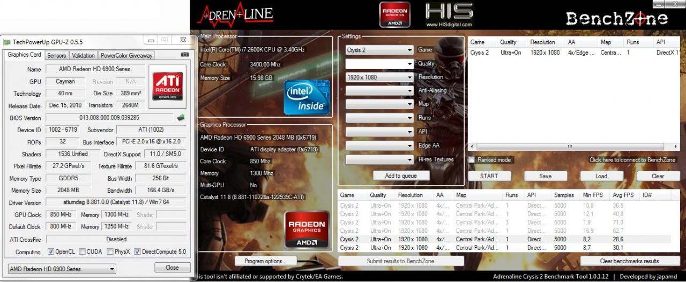The height and width of the screenshot is (282, 686).
Task: Click the GPU Clock 850 MHz field
Action: click(x=61, y=215)
